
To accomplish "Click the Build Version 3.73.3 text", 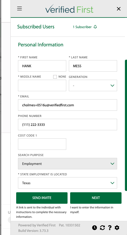I will (33, 231).
